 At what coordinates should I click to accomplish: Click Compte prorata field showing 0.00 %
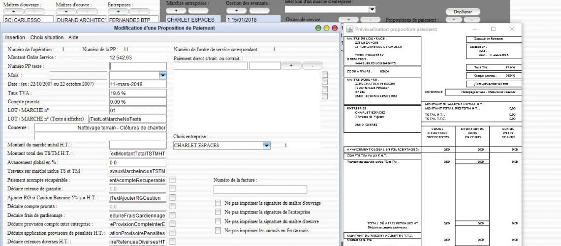[138, 101]
